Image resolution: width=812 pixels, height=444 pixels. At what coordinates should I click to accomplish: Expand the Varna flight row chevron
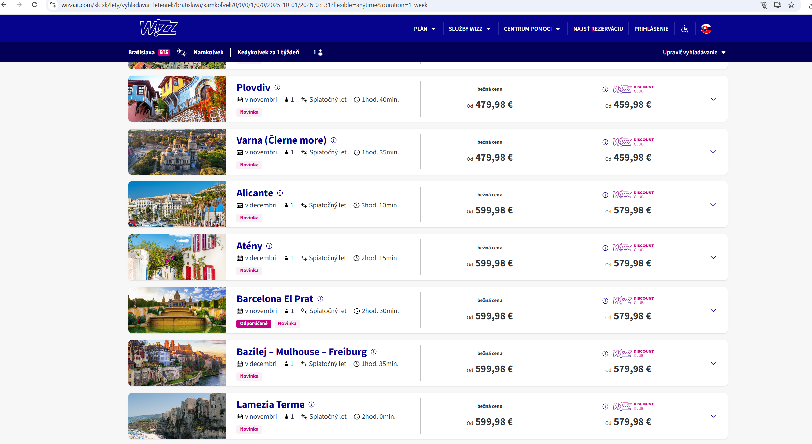point(713,152)
